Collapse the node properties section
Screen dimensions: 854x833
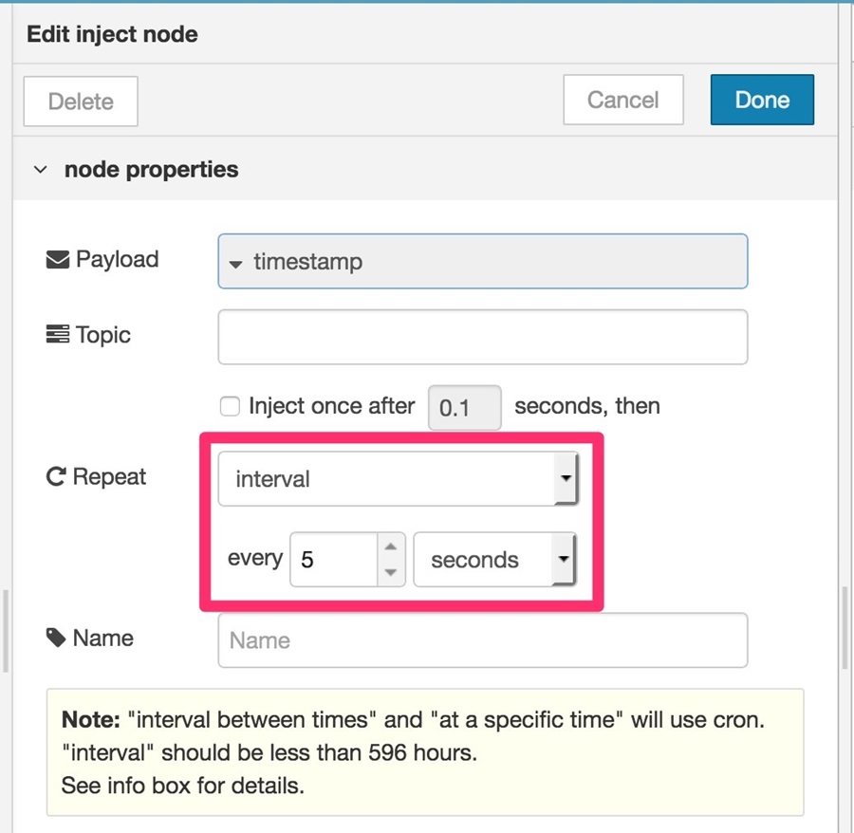(x=40, y=170)
